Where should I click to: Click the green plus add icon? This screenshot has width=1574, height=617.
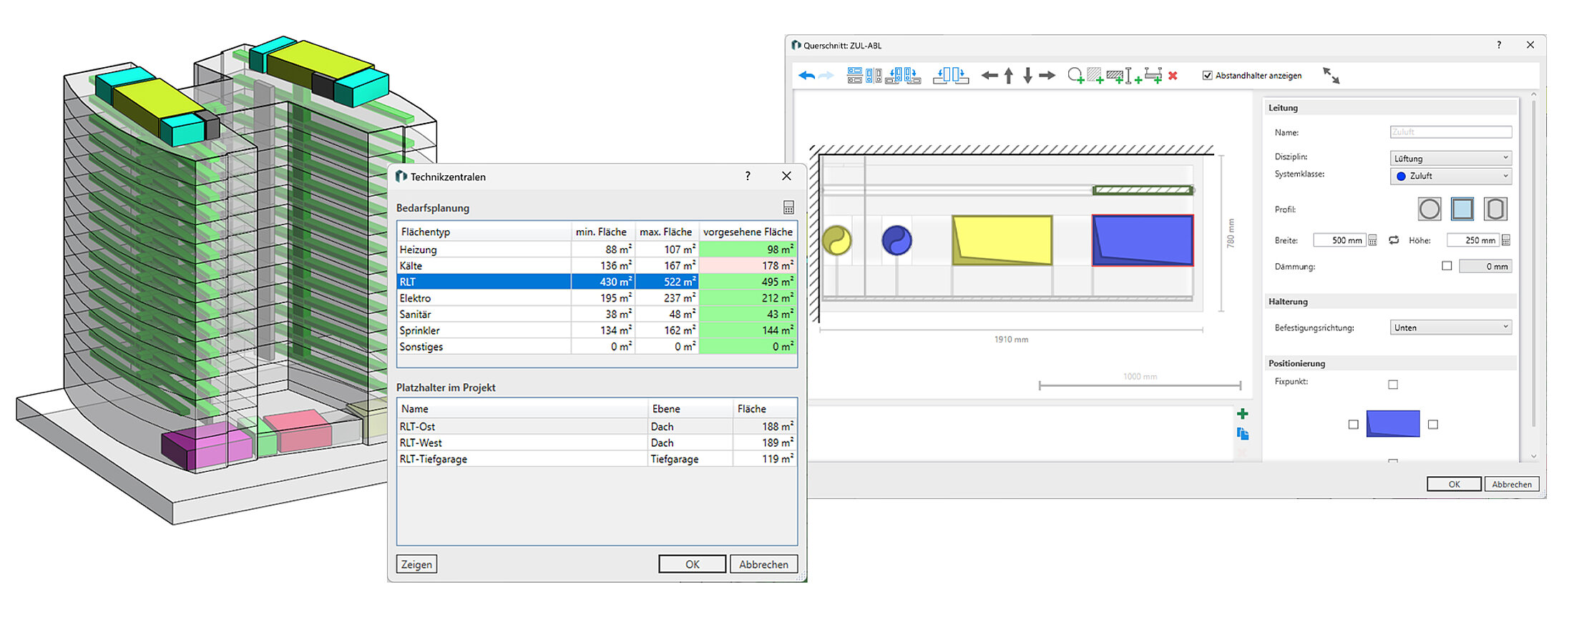pos(1242,414)
